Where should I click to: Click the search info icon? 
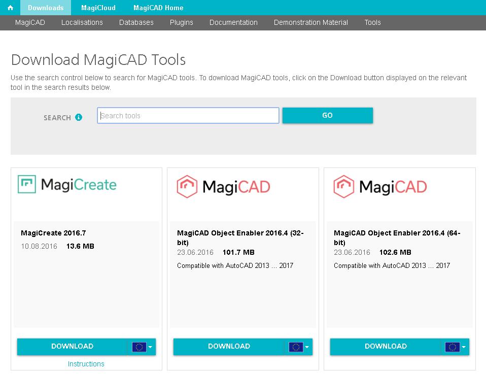coord(79,117)
